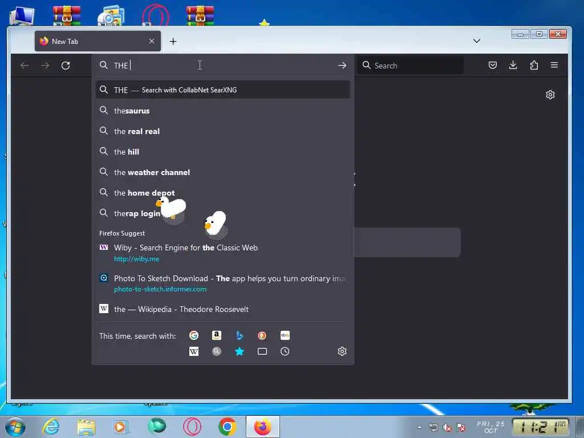Click the muted volume tray icon
Viewport: 584px width, 438px height.
coord(447,428)
